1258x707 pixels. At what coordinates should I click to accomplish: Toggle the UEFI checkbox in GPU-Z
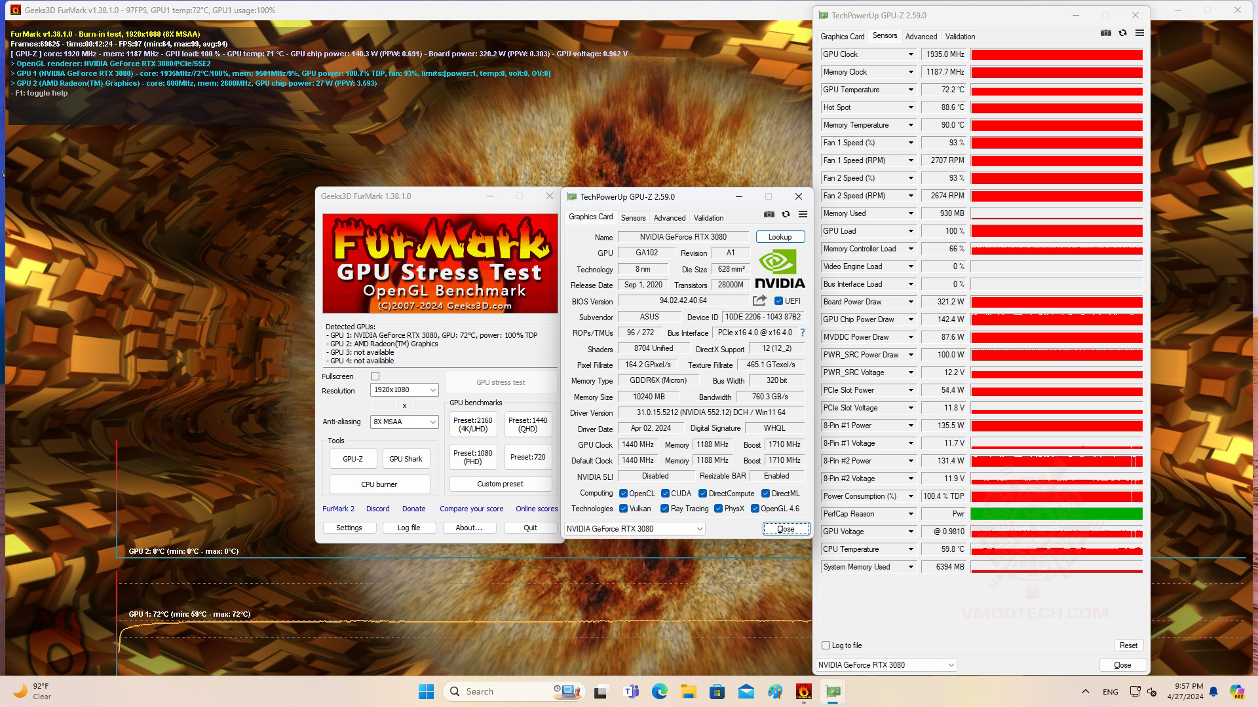778,300
